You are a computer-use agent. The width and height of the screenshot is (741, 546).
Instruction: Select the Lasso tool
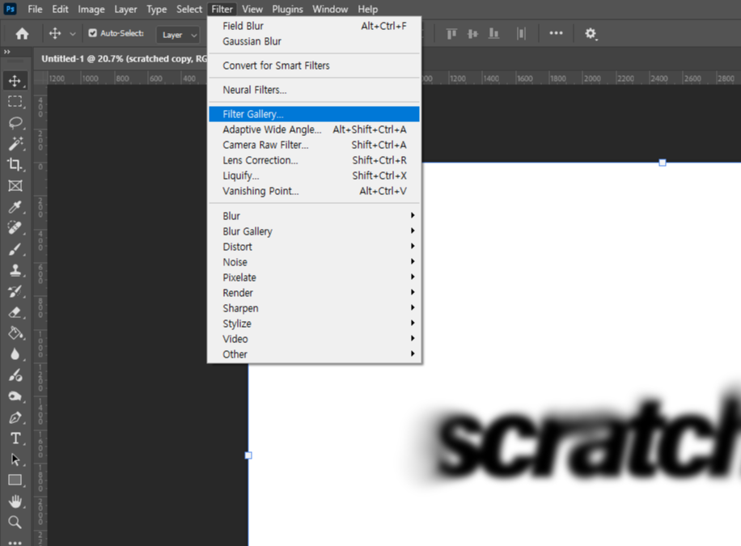click(15, 122)
